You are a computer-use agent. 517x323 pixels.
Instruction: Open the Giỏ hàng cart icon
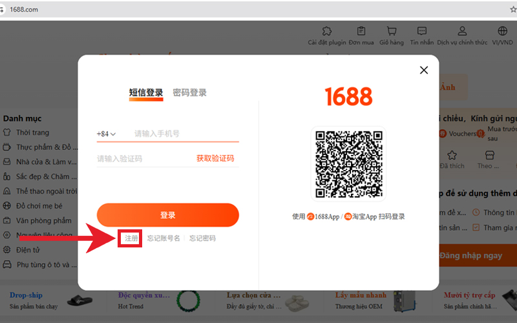point(392,31)
